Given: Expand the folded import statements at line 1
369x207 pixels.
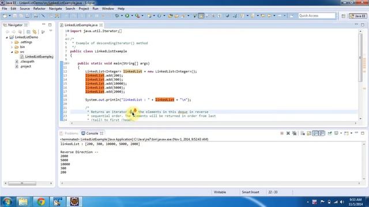Looking at the screenshot, I should pos(68,31).
